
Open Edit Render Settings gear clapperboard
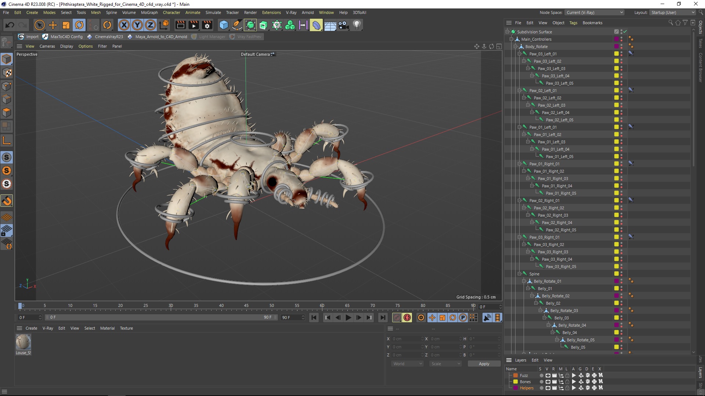tap(207, 25)
